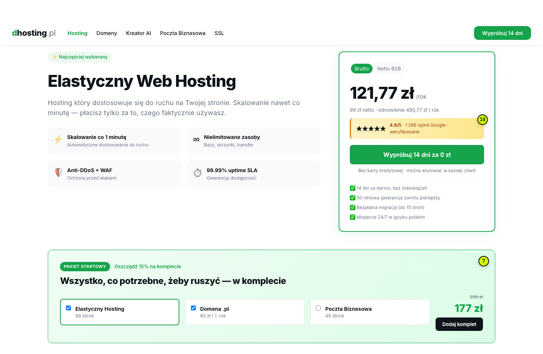Select the Anti-DDoS + WAF feature card
543x354 pixels.
pos(114,174)
